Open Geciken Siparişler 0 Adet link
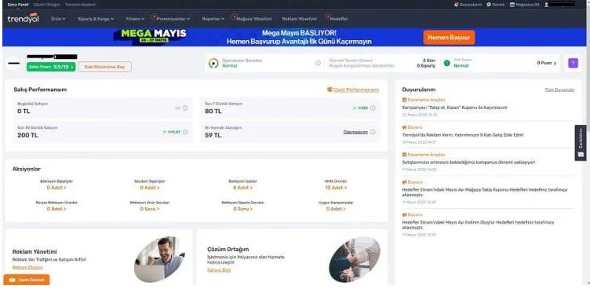The image size is (590, 307). pos(150,188)
